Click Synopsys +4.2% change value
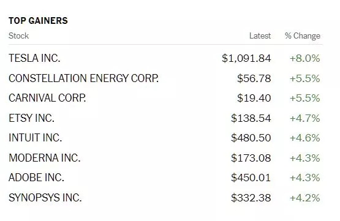 coord(305,198)
